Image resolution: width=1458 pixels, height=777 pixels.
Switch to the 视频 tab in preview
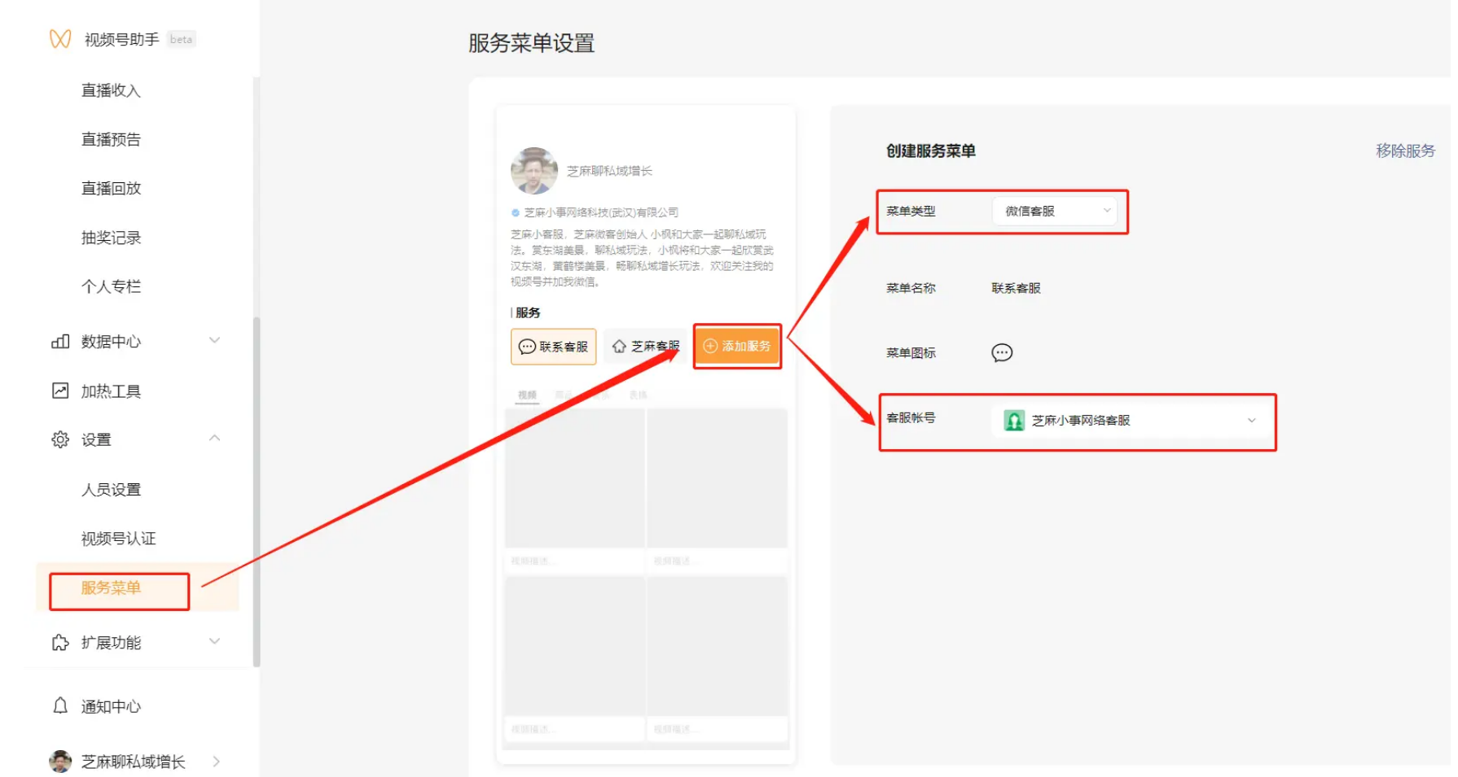point(528,395)
